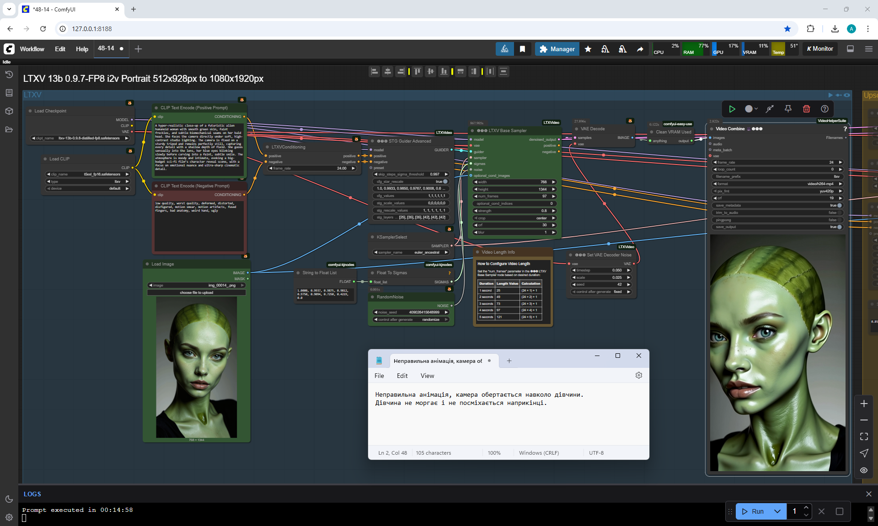Open Notepad's View menu
Screen dimensions: 878x526
click(x=427, y=376)
